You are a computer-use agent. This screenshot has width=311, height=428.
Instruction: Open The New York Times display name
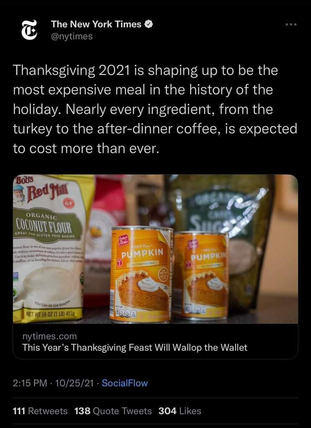pos(96,24)
